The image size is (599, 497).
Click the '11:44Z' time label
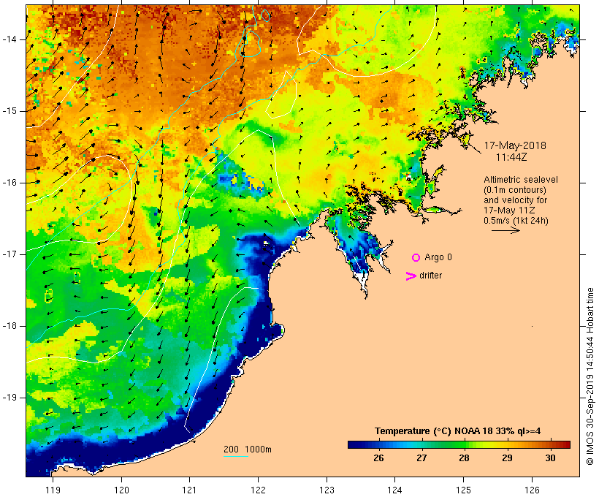[511, 157]
